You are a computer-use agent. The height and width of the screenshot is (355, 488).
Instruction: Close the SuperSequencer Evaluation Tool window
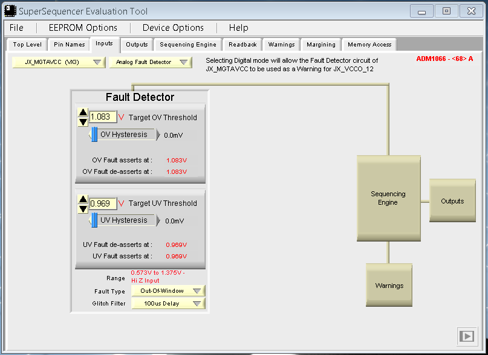click(472, 11)
